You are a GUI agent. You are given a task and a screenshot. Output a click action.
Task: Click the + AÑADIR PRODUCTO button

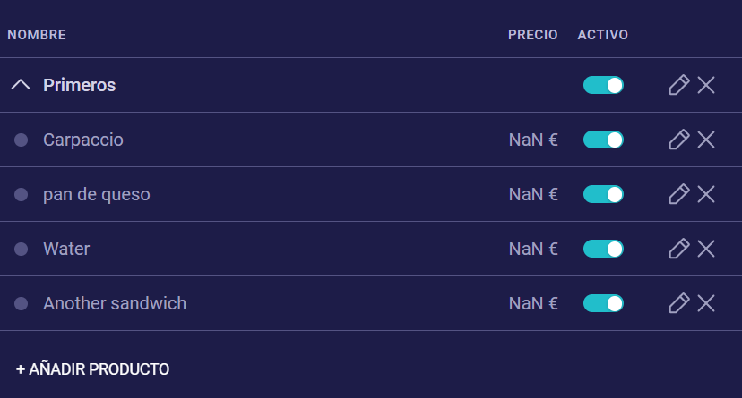(93, 368)
